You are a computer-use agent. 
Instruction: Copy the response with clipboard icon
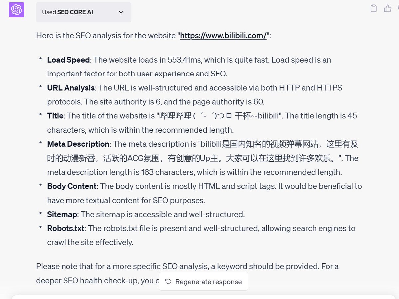374,8
